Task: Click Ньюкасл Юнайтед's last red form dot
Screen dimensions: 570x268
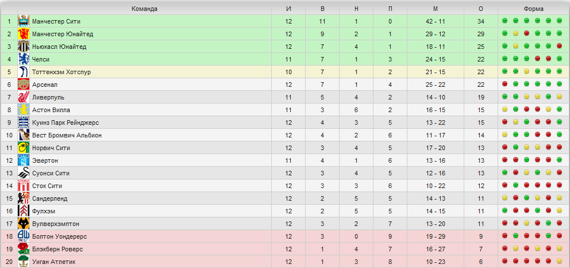Action: coord(560,46)
